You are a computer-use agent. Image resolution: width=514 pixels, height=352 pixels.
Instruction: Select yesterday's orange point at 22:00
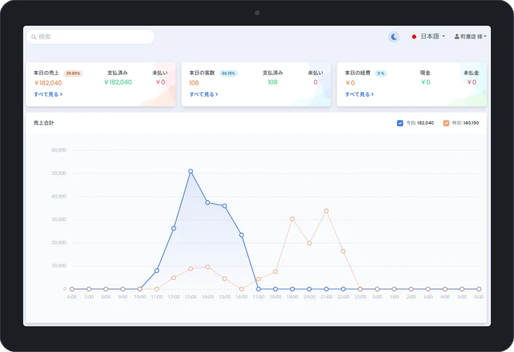pos(343,251)
